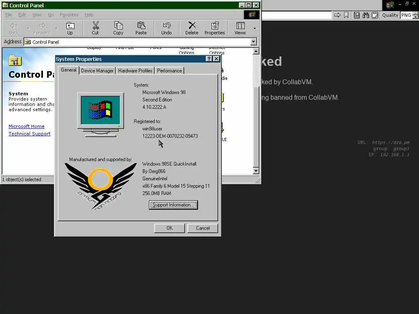Image resolution: width=419 pixels, height=314 pixels.
Task: Open the Microsoft Home link
Action: tap(27, 126)
